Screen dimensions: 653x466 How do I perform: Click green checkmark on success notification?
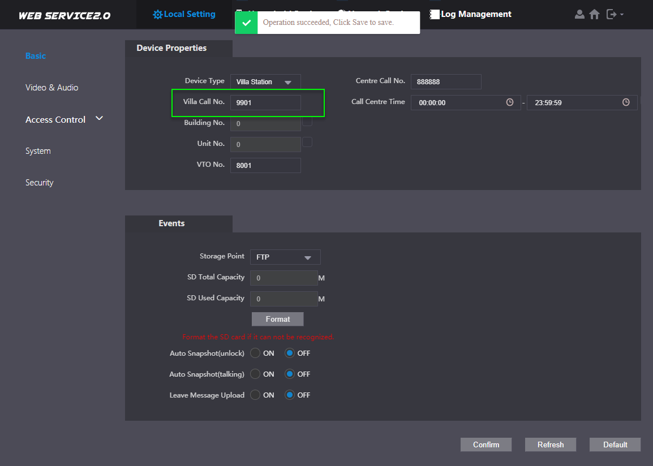[246, 23]
